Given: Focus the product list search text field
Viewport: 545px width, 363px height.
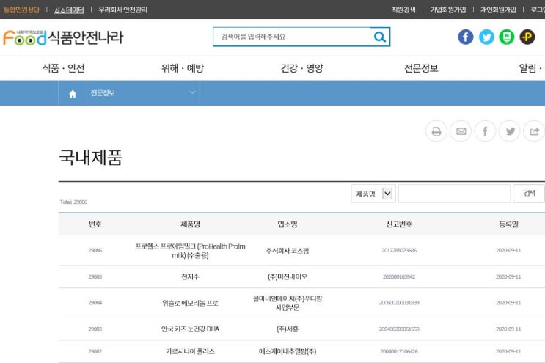Looking at the screenshot, I should (454, 194).
